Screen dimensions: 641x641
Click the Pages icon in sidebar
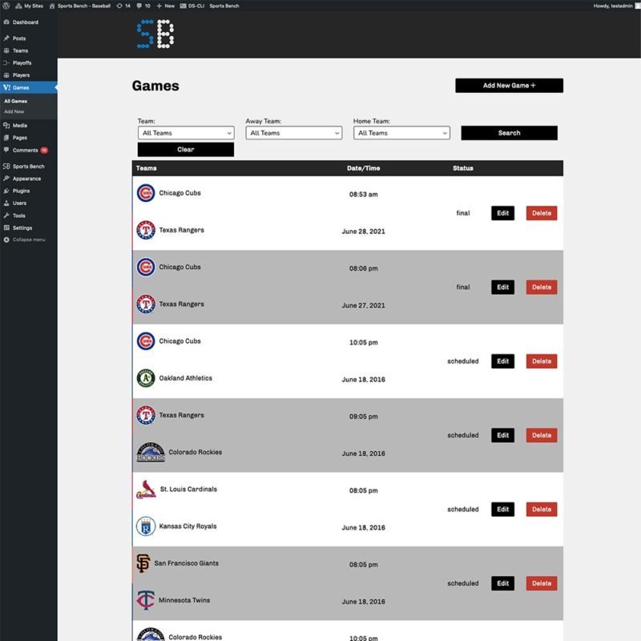click(6, 138)
